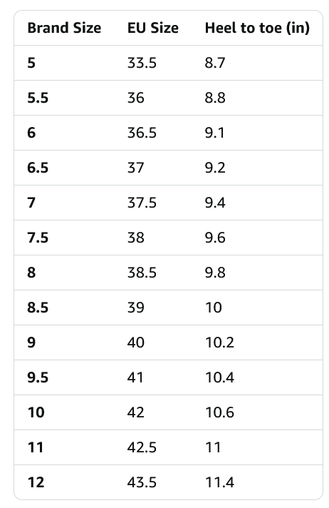
Task: Click brand size 6.5 cell
Action: [38, 168]
